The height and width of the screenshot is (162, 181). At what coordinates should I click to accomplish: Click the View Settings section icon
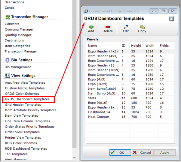(x=7, y=76)
